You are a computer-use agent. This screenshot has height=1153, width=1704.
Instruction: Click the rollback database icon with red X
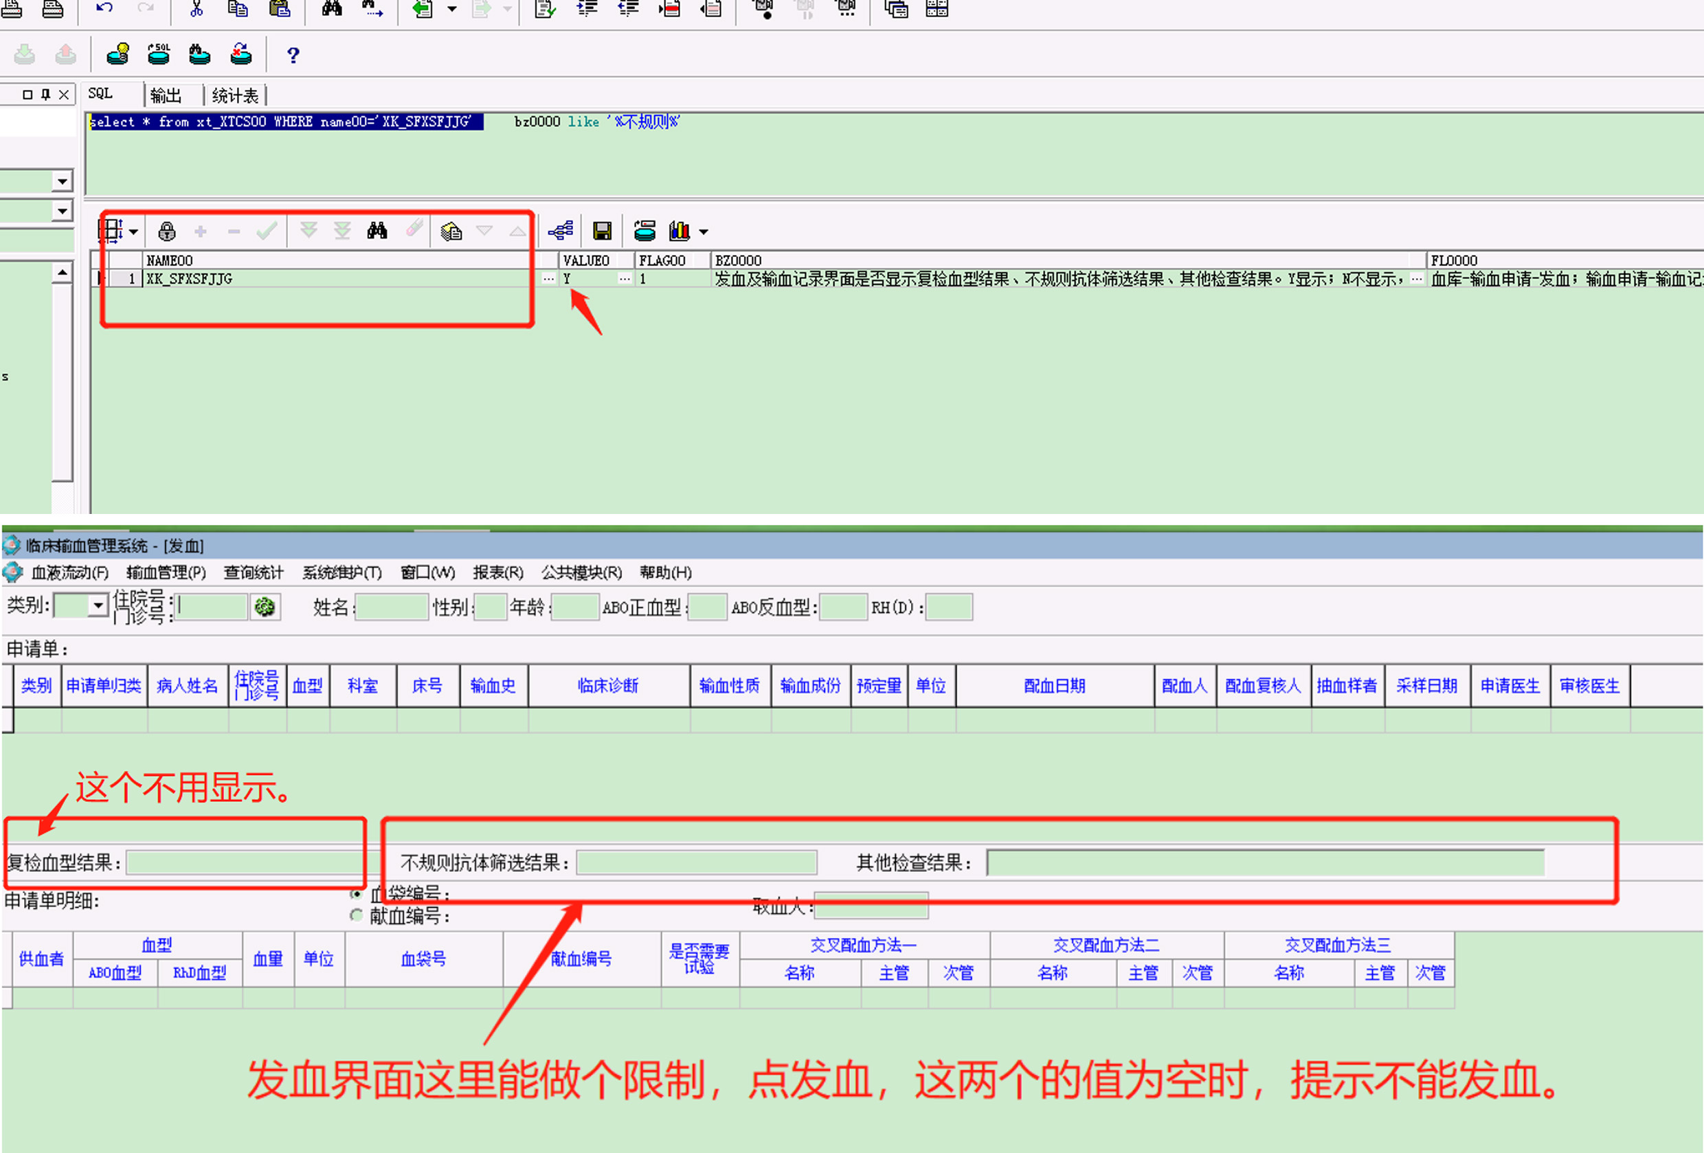240,54
